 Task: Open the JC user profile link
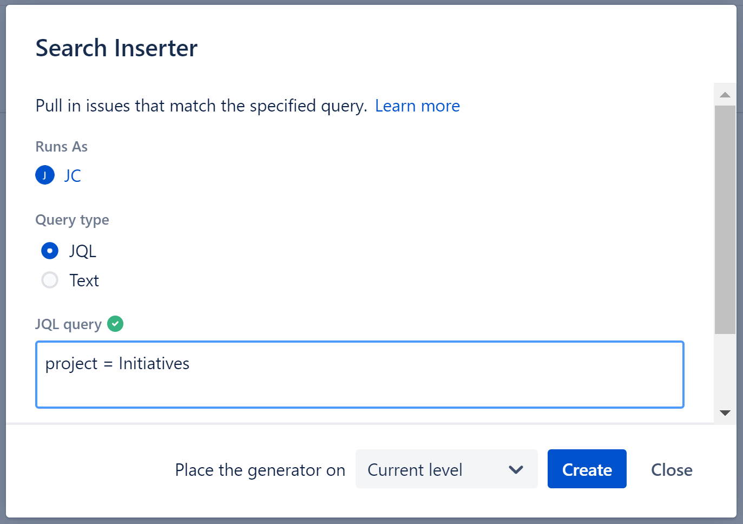click(72, 175)
